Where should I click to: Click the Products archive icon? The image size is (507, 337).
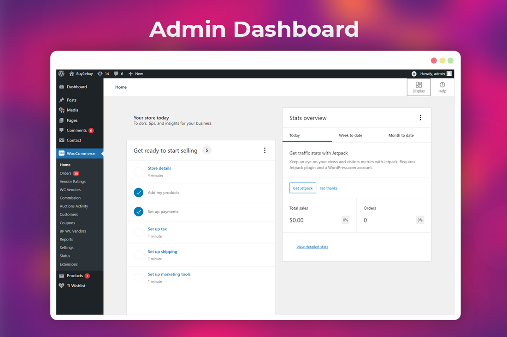click(x=62, y=276)
